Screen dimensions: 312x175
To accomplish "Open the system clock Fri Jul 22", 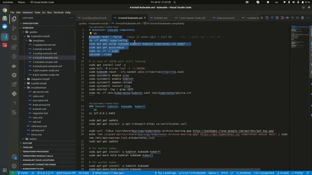I will [x=160, y=2].
